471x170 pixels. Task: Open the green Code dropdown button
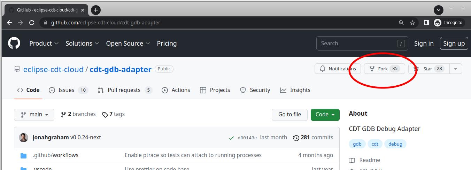(x=325, y=115)
